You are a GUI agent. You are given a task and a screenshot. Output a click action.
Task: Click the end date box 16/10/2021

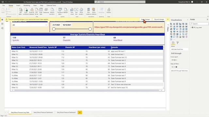click(x=67, y=25)
